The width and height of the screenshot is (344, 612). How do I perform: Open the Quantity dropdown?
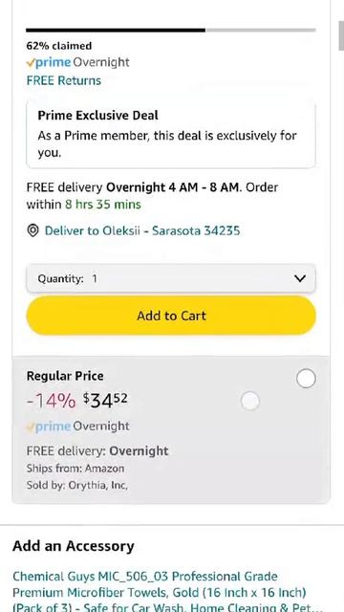pyautogui.click(x=171, y=278)
